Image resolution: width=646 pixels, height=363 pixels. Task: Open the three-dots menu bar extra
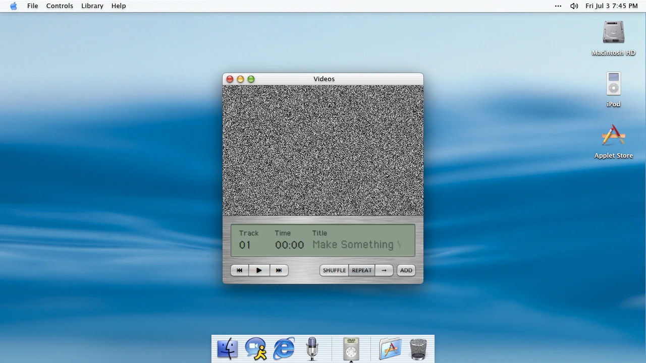point(558,6)
